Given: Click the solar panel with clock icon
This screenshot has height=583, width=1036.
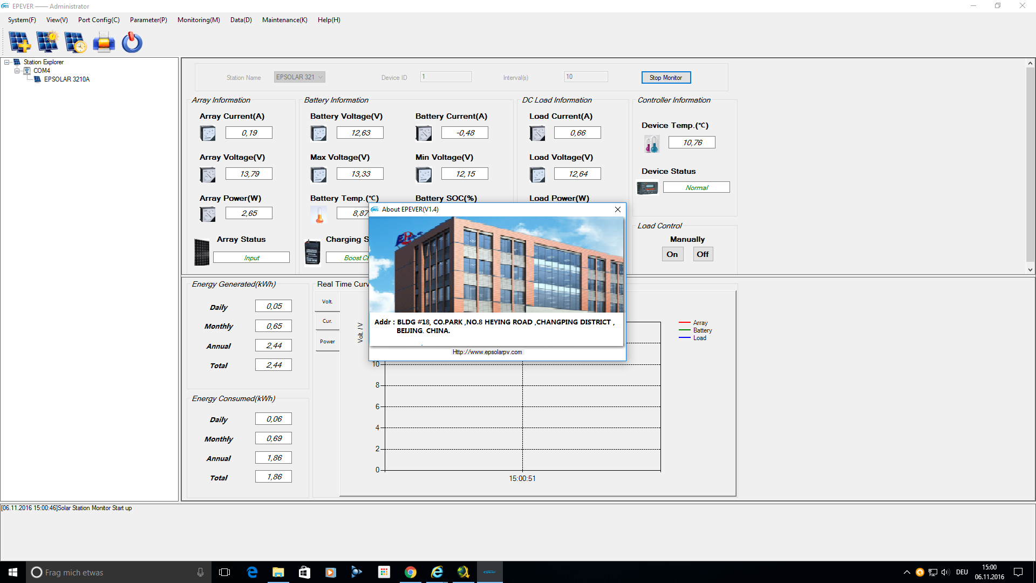Looking at the screenshot, I should point(76,42).
